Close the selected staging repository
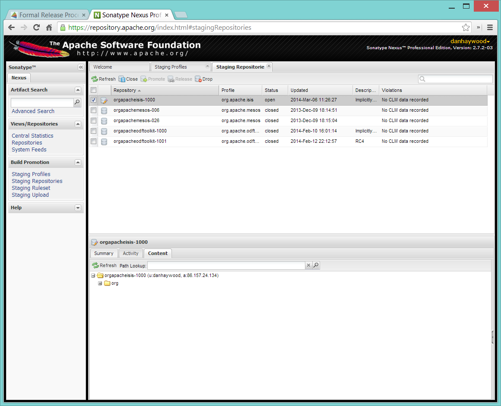 click(128, 79)
